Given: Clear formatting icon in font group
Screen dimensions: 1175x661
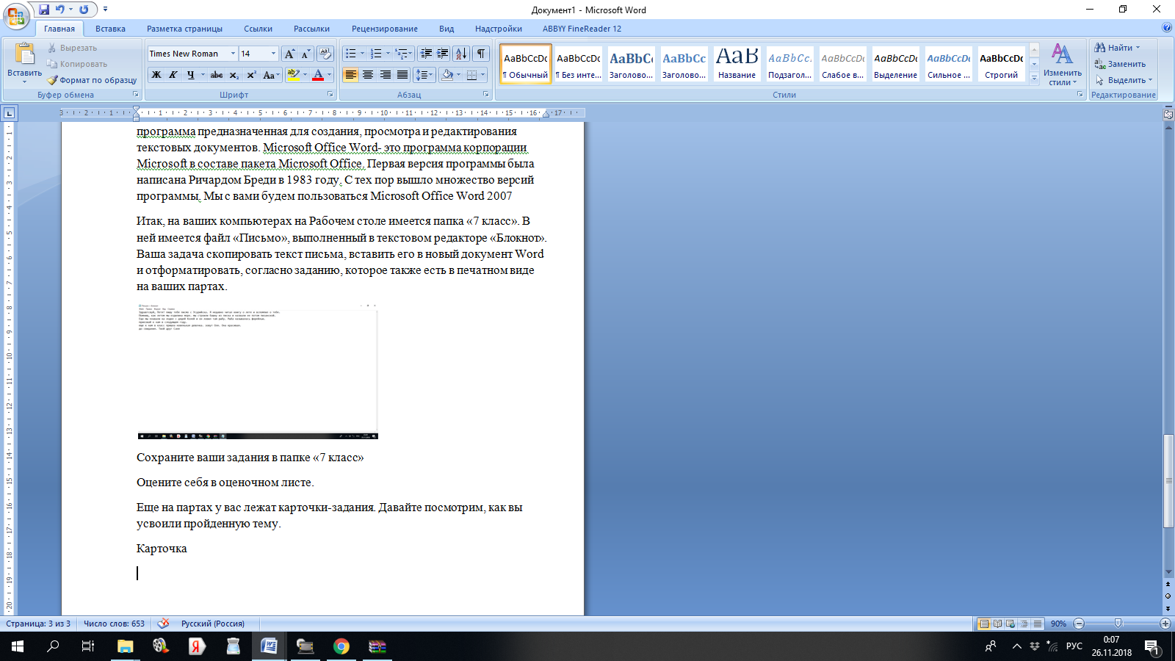Looking at the screenshot, I should (325, 54).
